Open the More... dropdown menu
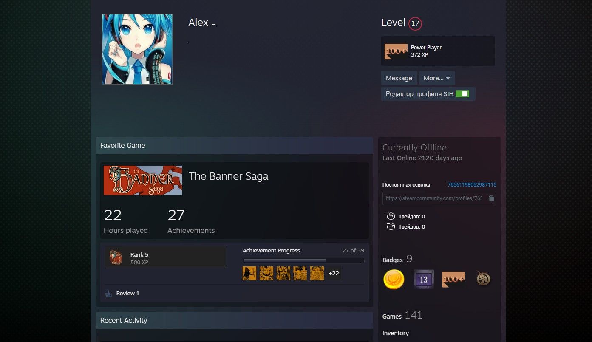The height and width of the screenshot is (342, 592). [x=436, y=78]
